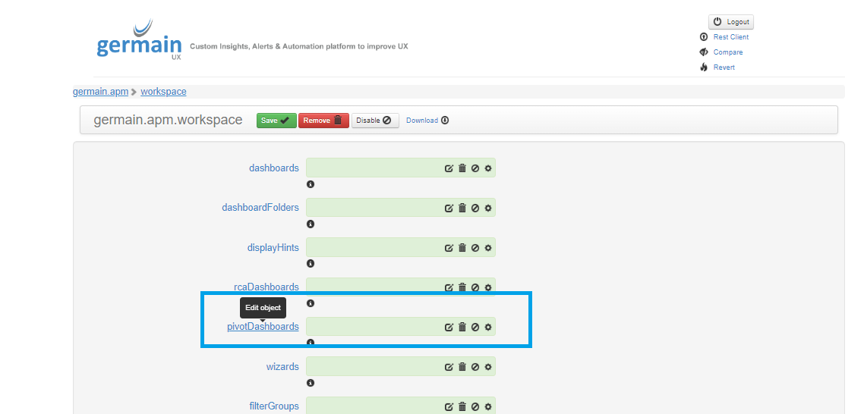The width and height of the screenshot is (864, 414).
Task: Open the gear settings for rcaDashboards
Action: tap(488, 287)
